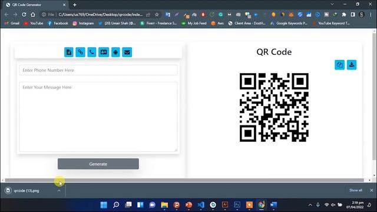Screen dimensions: 377x212
Task: Open the Aws bookmark
Action: (217, 24)
